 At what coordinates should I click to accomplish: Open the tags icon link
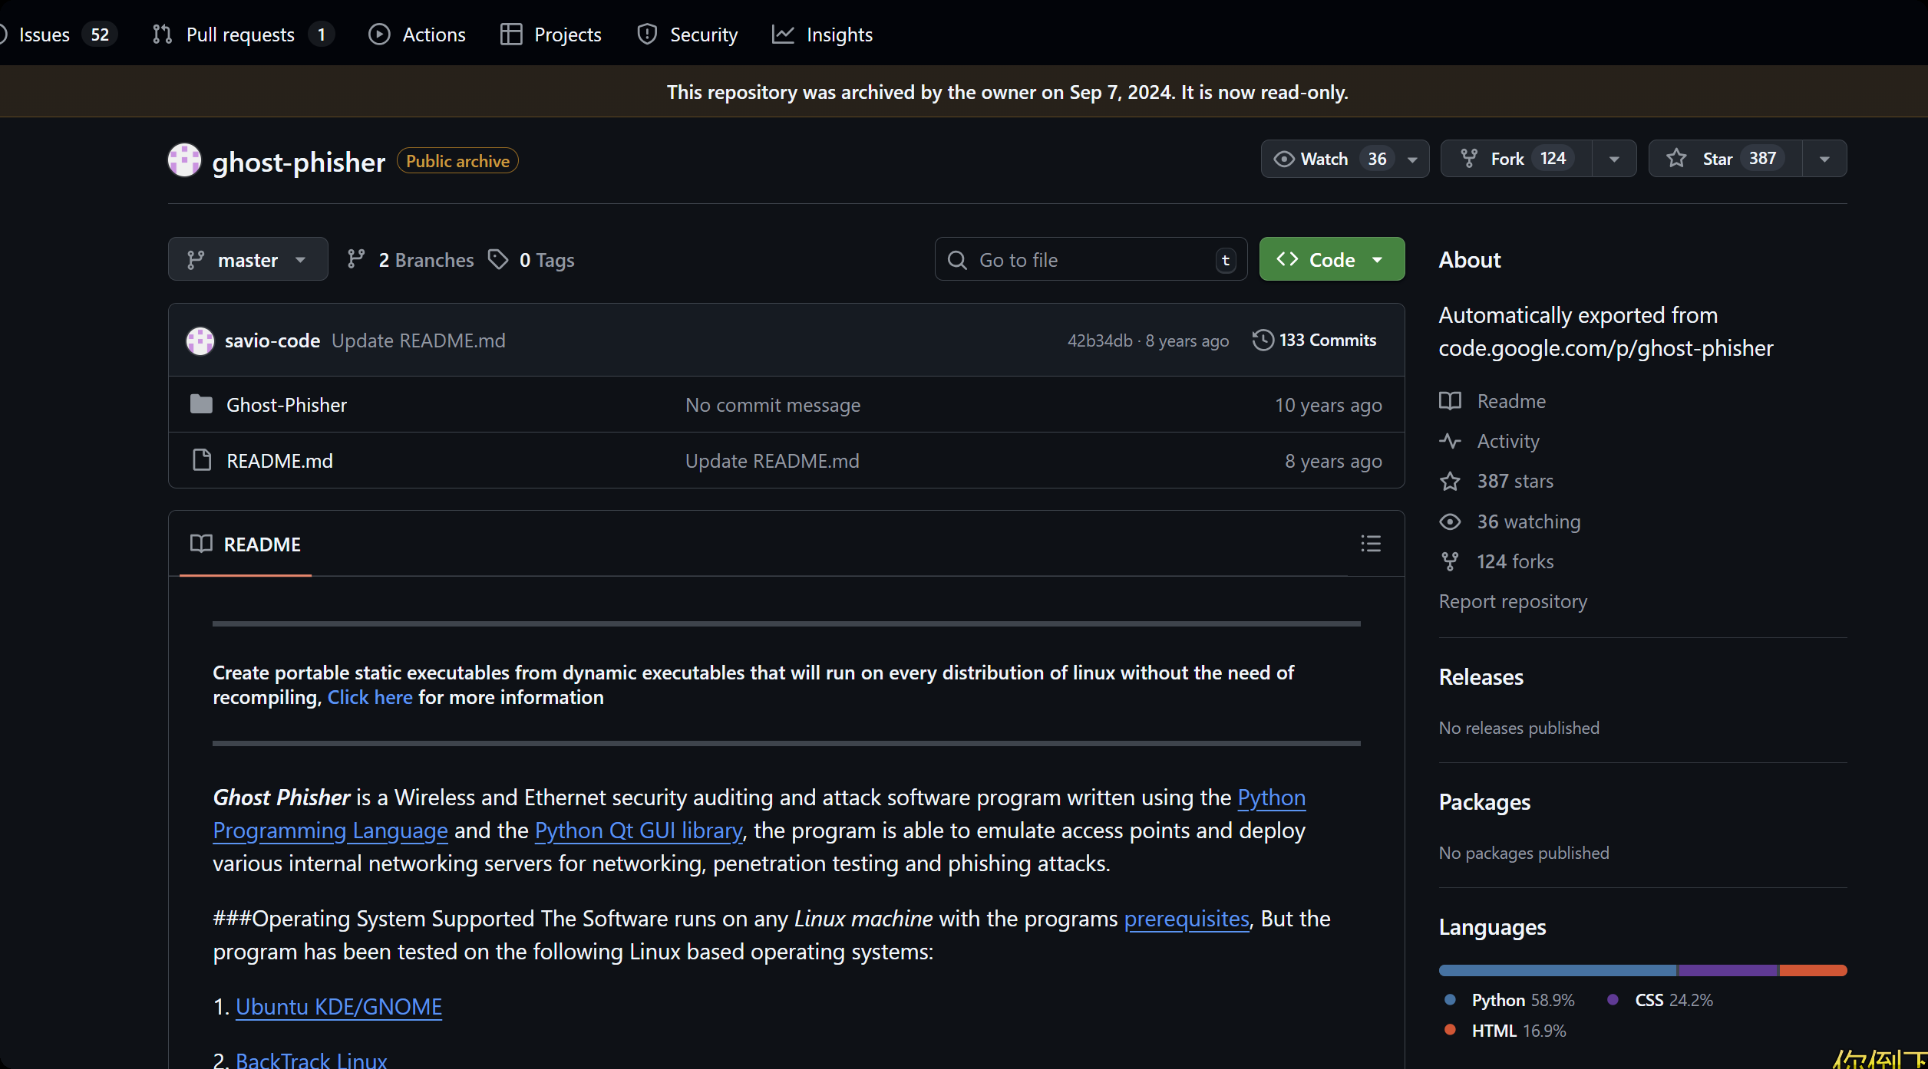click(499, 260)
